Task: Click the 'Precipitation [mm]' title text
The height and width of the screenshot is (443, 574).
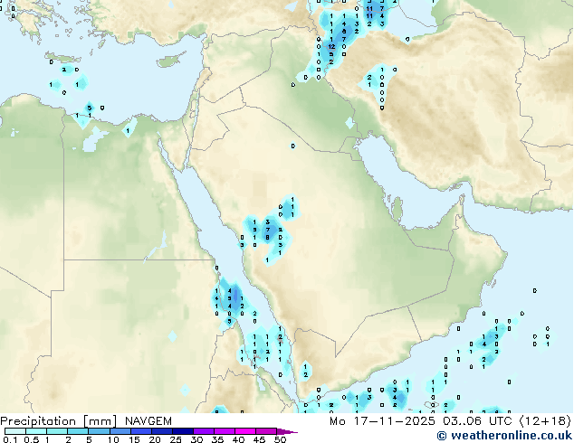Action: 59,421
